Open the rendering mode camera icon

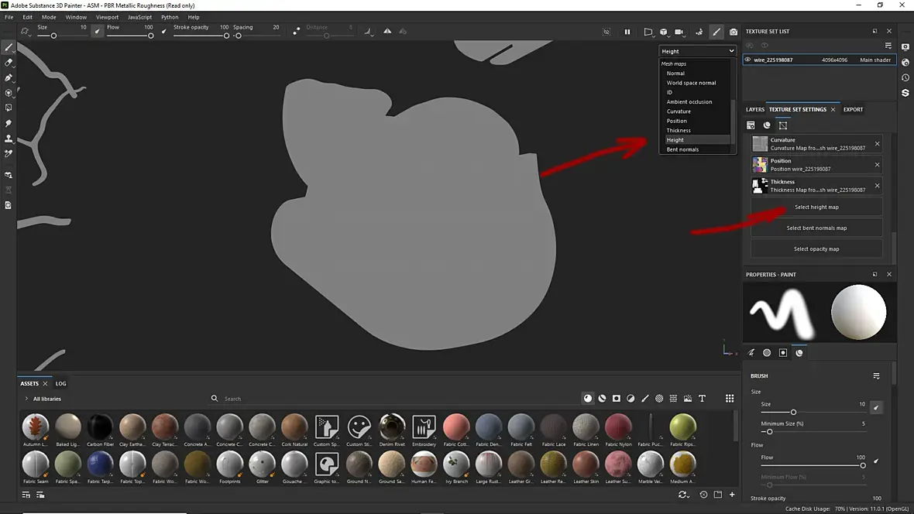tap(734, 32)
